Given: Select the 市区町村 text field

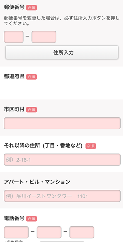Looking at the screenshot, I should pyautogui.click(x=62, y=123).
